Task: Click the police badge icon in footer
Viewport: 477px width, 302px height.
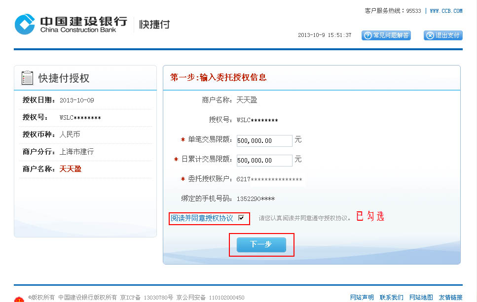Action: coord(19,299)
